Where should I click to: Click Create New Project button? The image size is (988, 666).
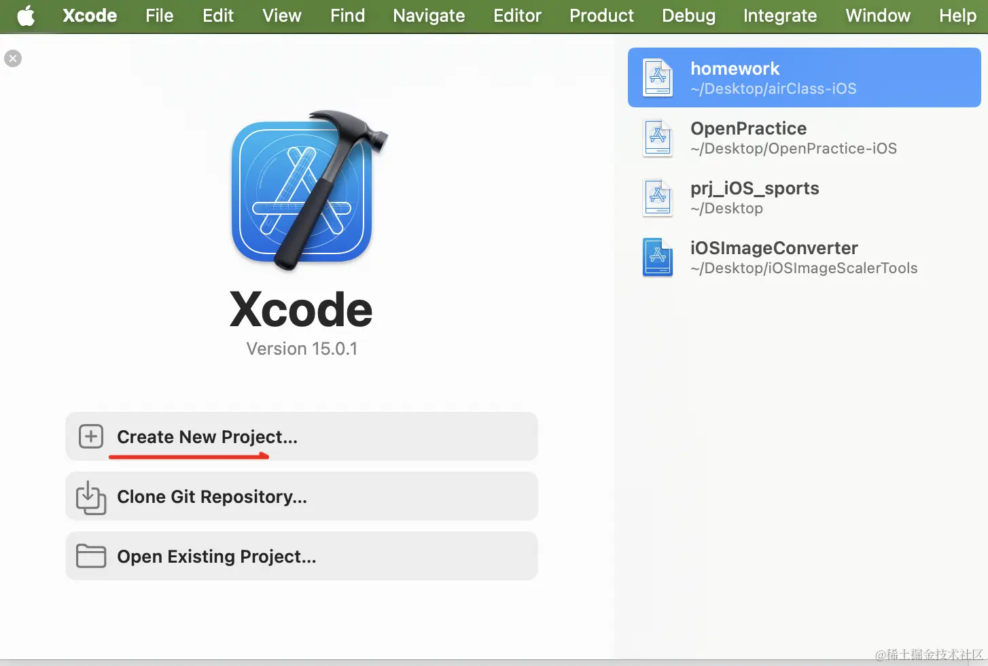pyautogui.click(x=302, y=436)
